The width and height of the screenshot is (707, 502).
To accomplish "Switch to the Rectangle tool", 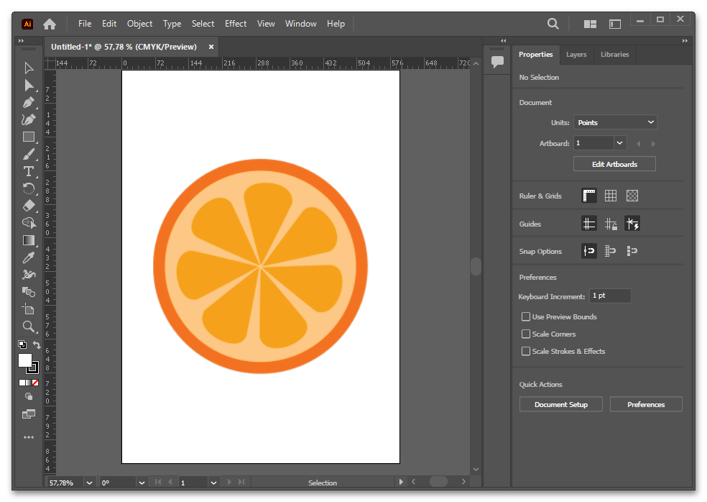I will (x=29, y=137).
